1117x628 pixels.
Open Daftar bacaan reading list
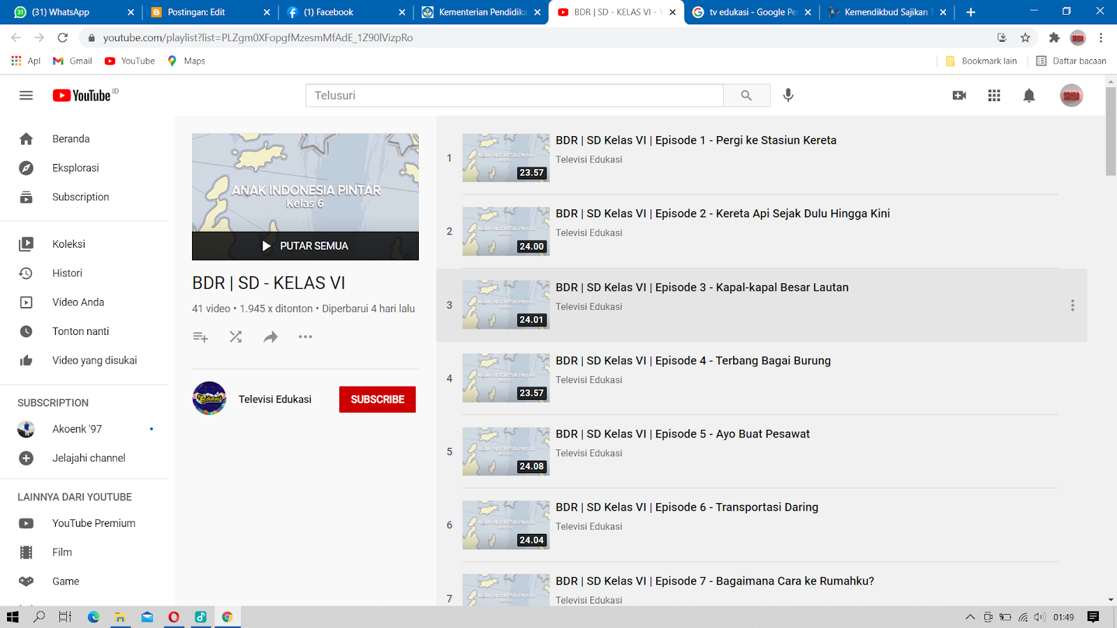tap(1071, 61)
